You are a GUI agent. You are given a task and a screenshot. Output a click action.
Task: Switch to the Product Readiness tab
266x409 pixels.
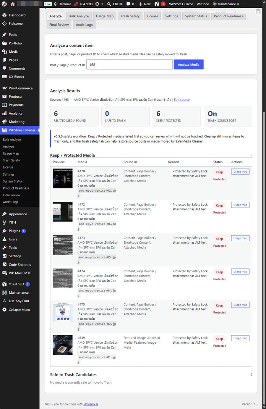pos(228,16)
